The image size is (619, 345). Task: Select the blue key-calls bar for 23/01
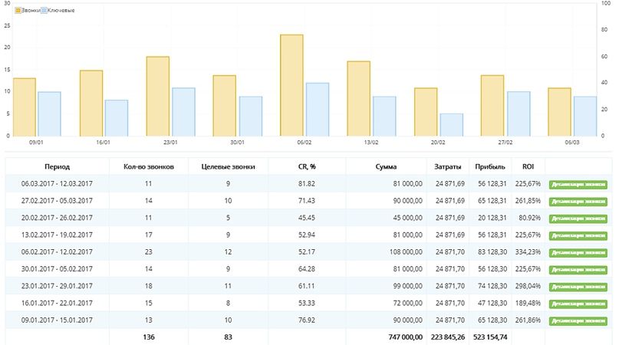[183, 112]
